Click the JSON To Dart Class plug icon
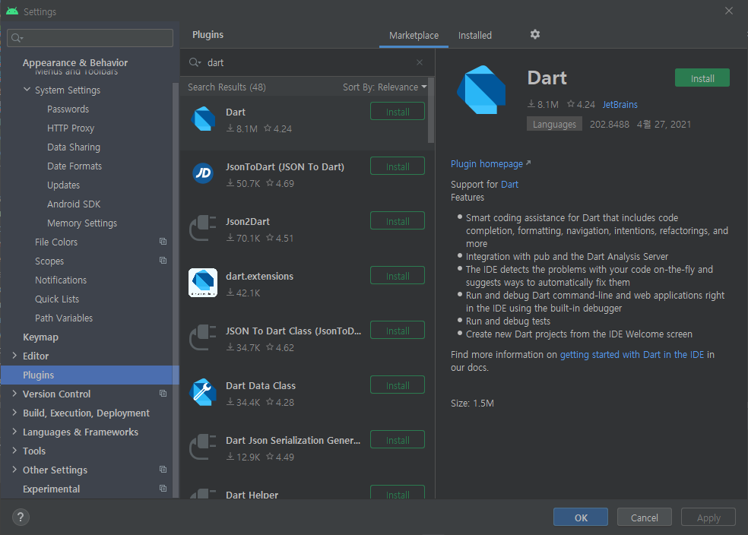Viewport: 748px width, 535px height. pyautogui.click(x=203, y=337)
